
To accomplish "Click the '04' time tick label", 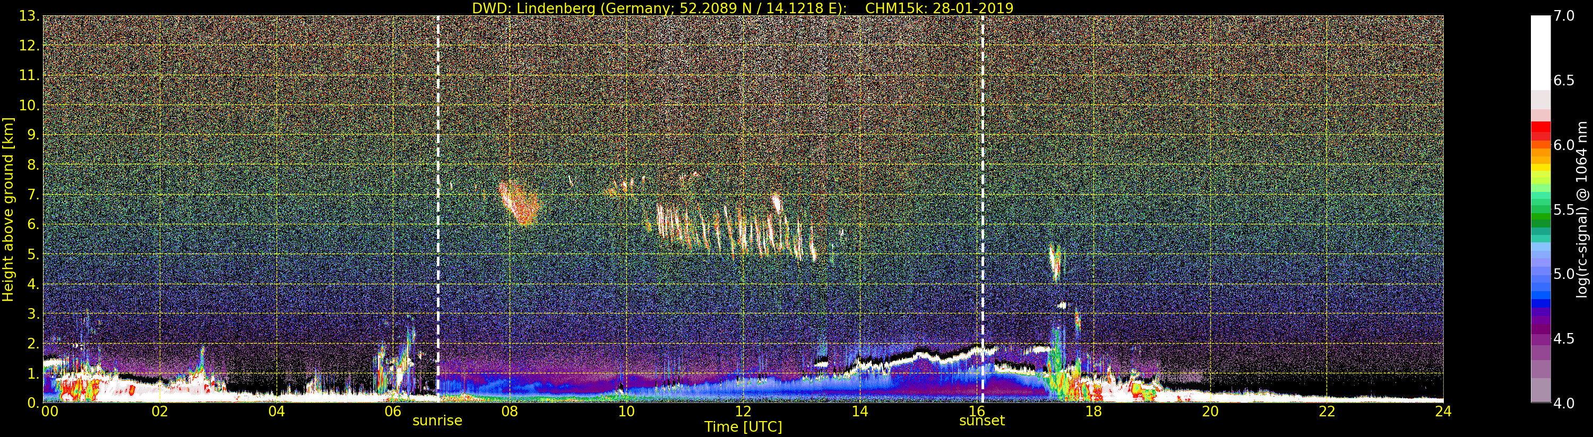I will pos(277,411).
